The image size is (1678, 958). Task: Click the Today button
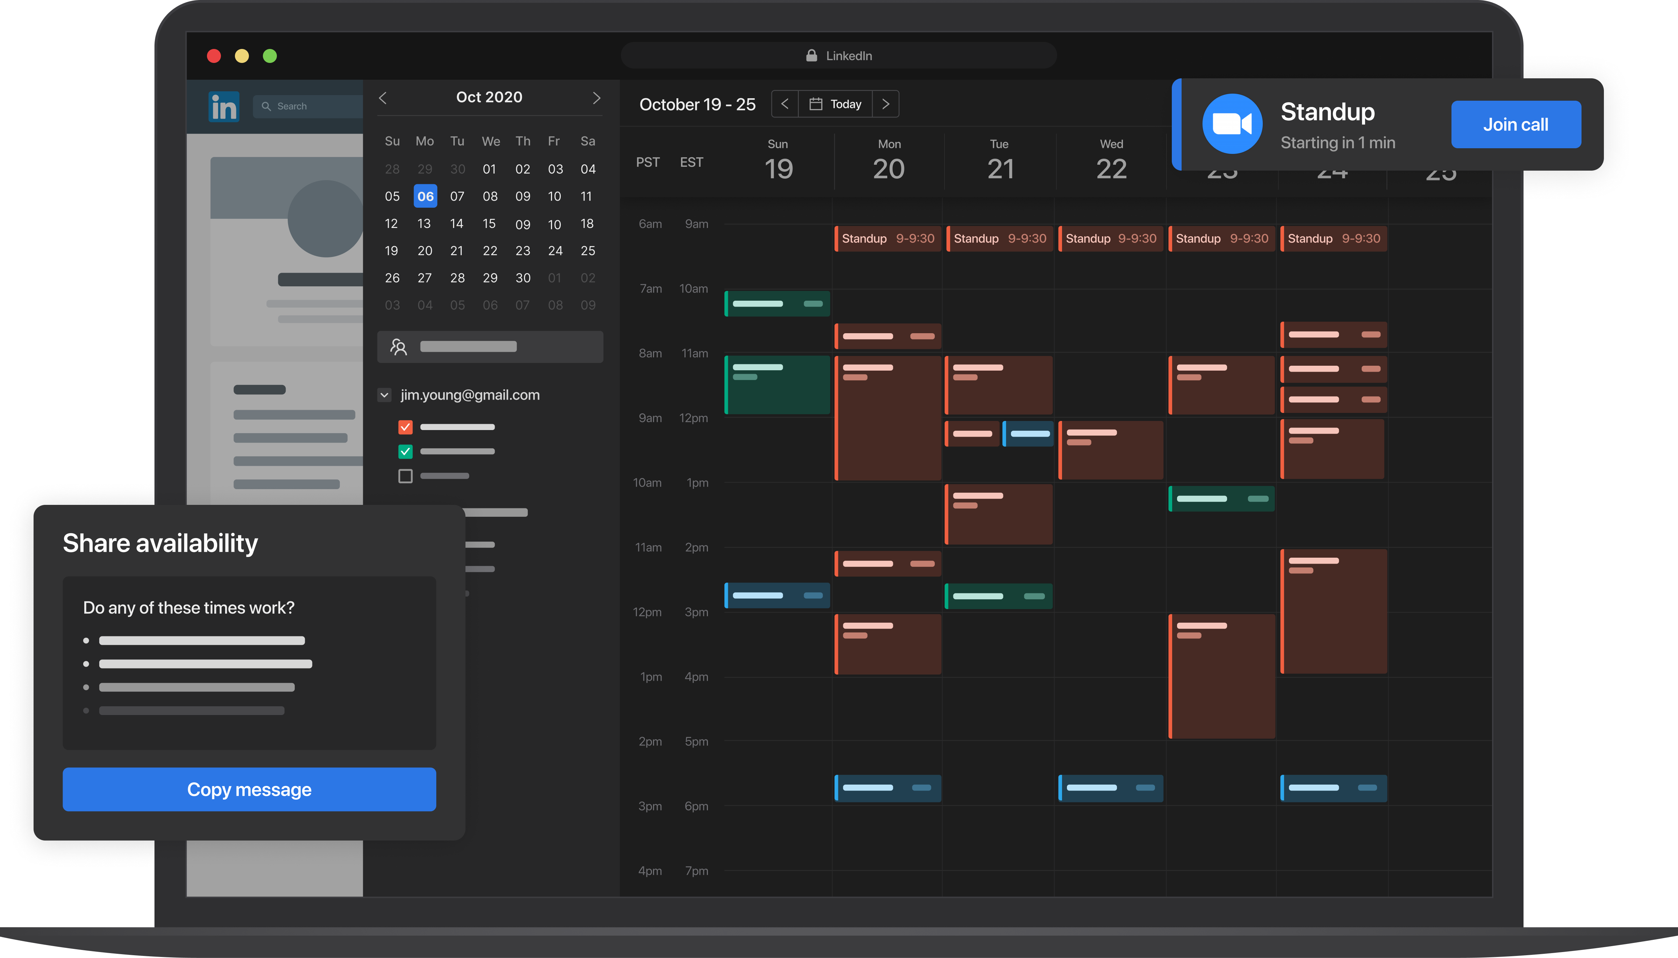click(836, 104)
